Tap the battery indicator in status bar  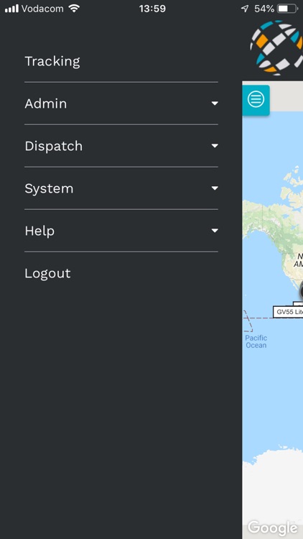point(287,9)
